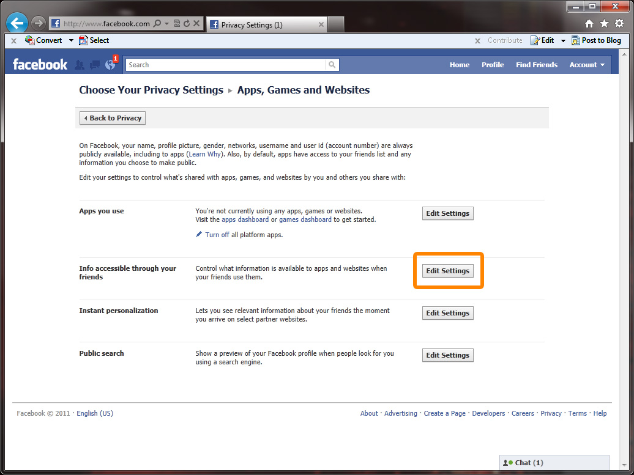The height and width of the screenshot is (475, 634).
Task: Click the address bar URL field
Action: pyautogui.click(x=106, y=23)
